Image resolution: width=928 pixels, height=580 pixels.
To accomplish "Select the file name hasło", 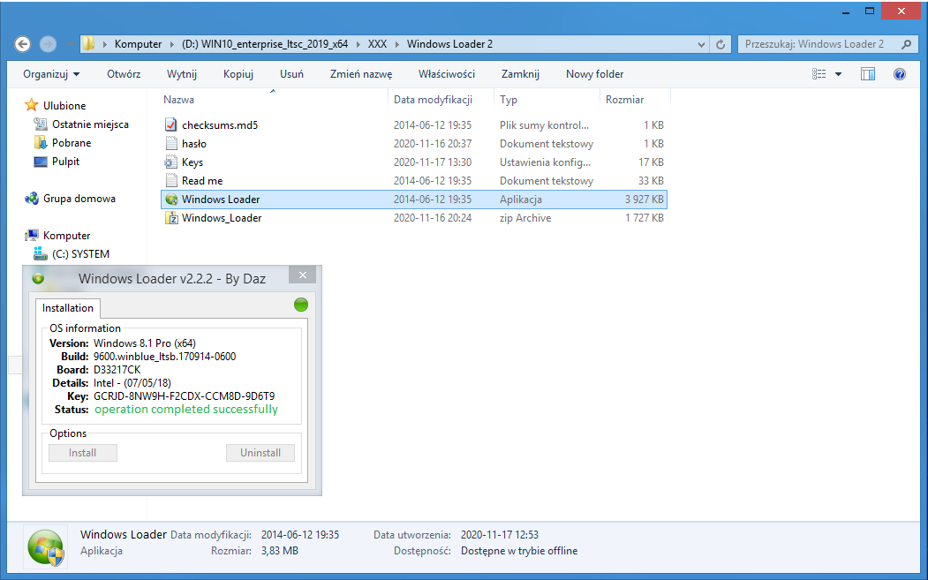I will point(194,143).
